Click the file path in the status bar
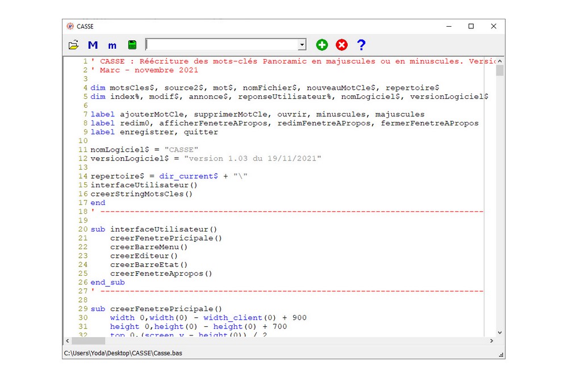568x378 pixels. [123, 353]
